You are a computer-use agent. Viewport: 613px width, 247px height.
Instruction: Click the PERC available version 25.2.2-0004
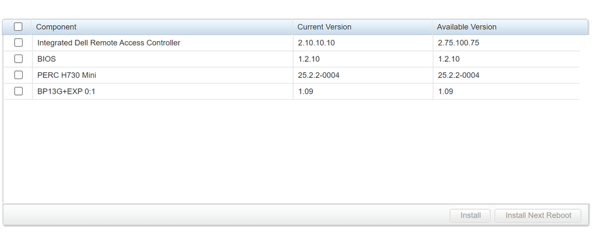pos(458,75)
